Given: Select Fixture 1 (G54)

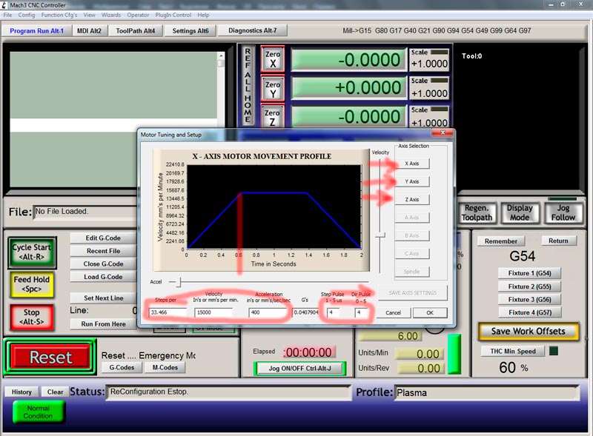Looking at the screenshot, I should coord(529,273).
